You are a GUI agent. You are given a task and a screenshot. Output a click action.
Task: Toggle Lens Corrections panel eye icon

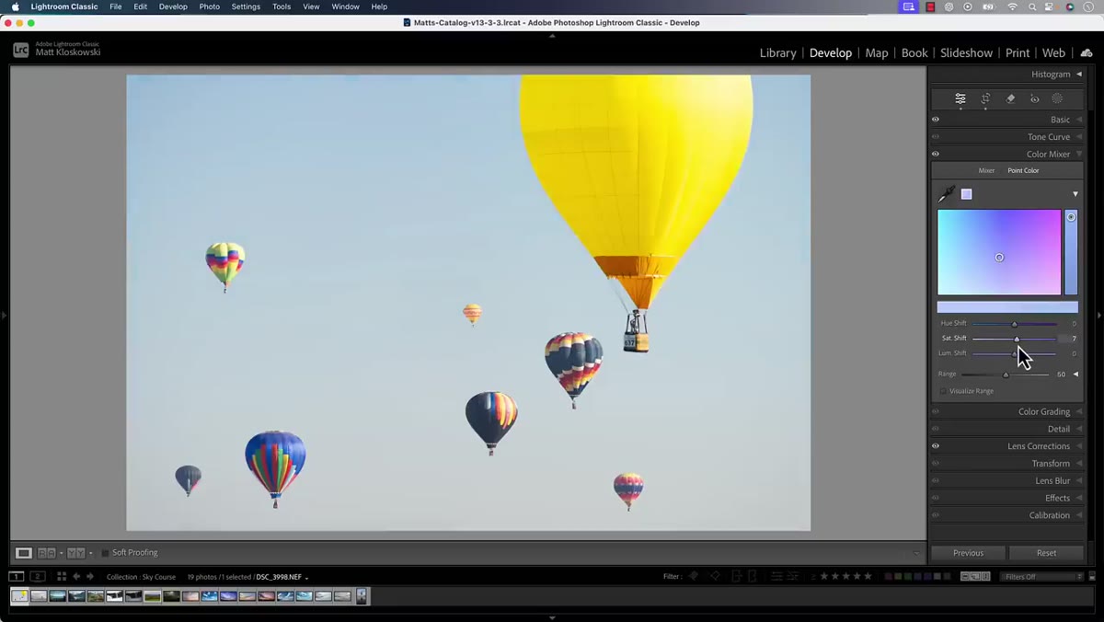point(936,446)
